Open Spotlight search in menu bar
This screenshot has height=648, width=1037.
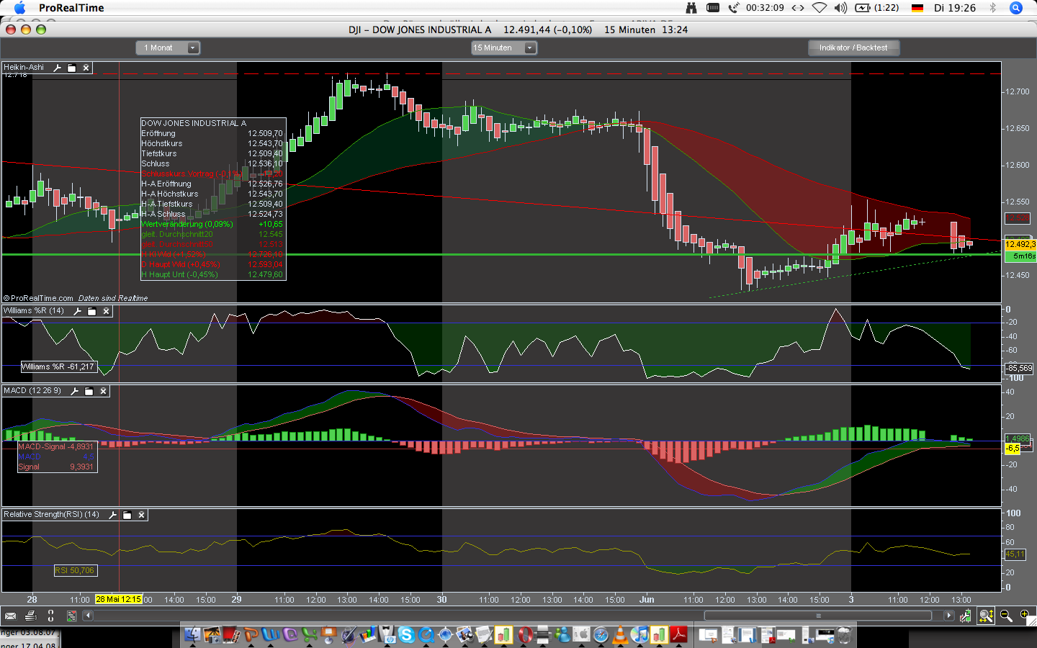pos(1016,8)
